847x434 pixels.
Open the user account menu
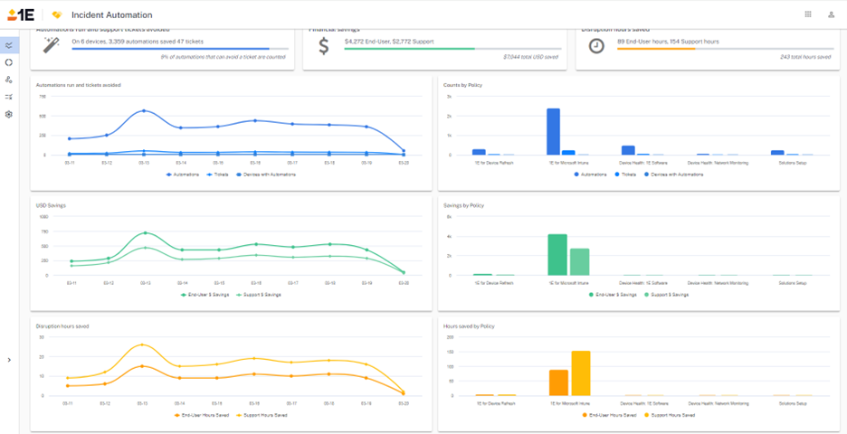(831, 14)
